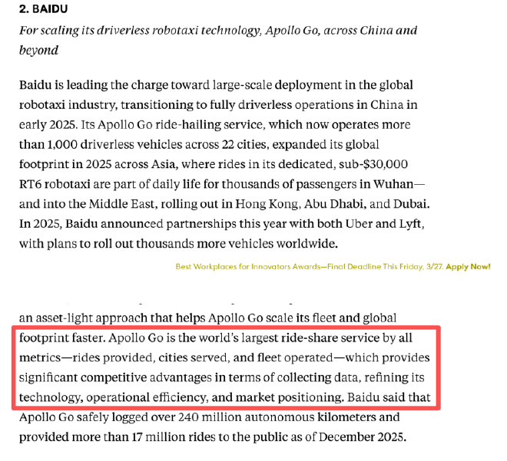
Task: Open the Best Workplaces for Innovators Awards banner
Action: point(333,267)
